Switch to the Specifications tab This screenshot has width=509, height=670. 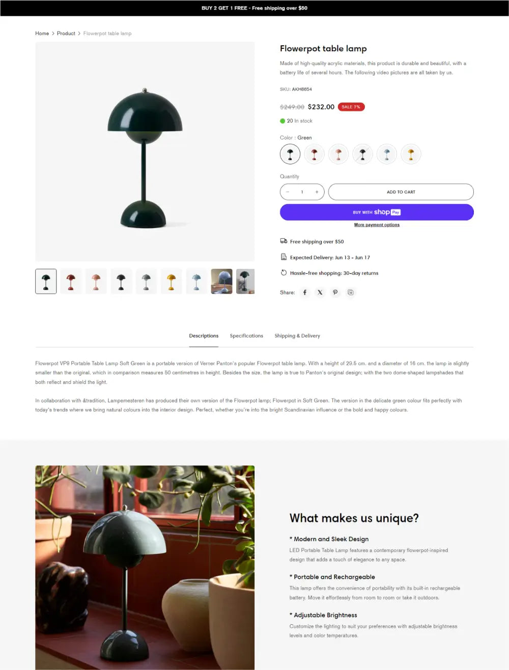(x=246, y=336)
